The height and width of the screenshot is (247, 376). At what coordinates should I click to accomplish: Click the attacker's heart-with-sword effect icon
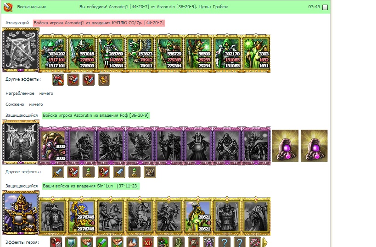(58, 80)
